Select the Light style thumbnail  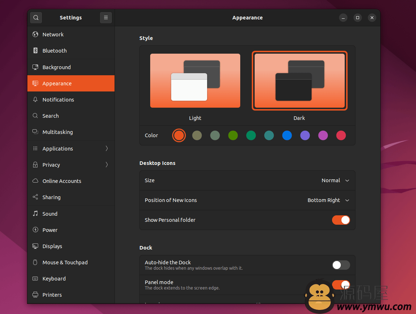tap(195, 81)
